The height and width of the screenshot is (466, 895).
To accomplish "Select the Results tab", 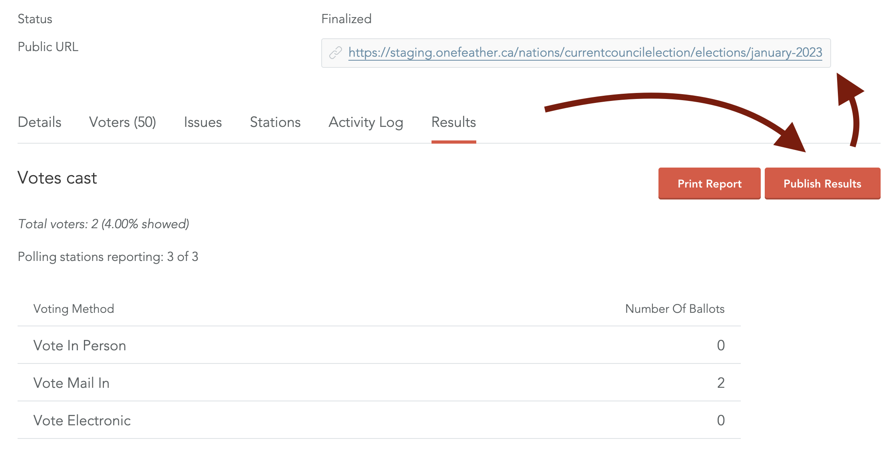I will (454, 122).
